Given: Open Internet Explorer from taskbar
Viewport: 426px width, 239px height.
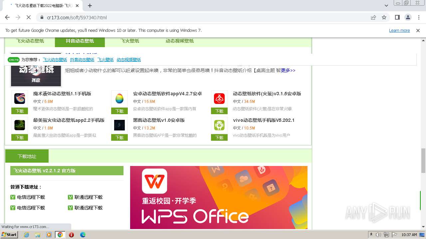Looking at the screenshot, I should pos(26,235).
